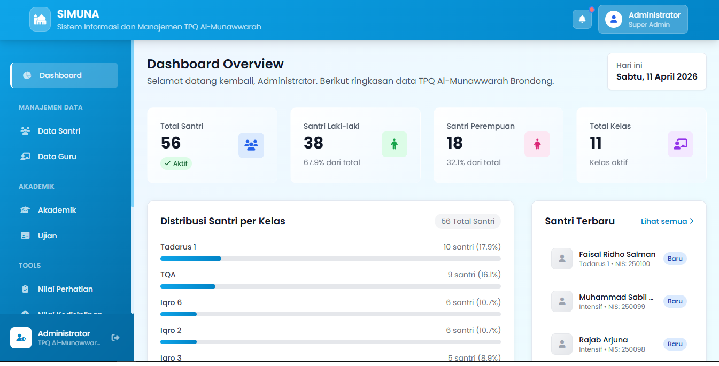Click the Hari ini date card
719x366 pixels.
(x=656, y=72)
